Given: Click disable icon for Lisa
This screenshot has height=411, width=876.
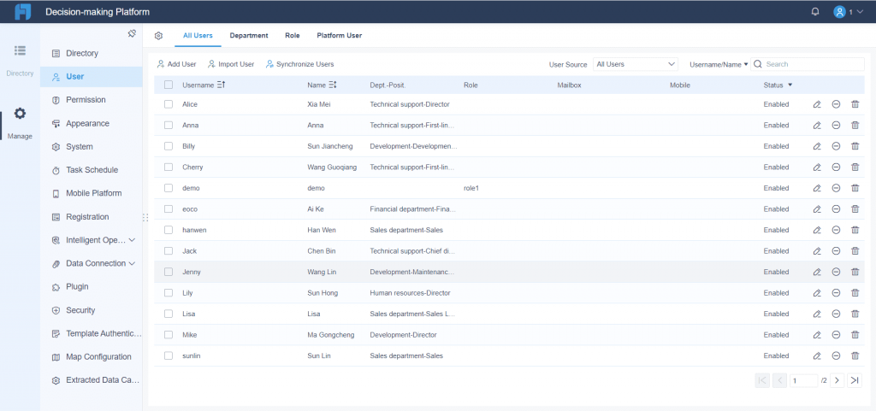Looking at the screenshot, I should tap(836, 314).
